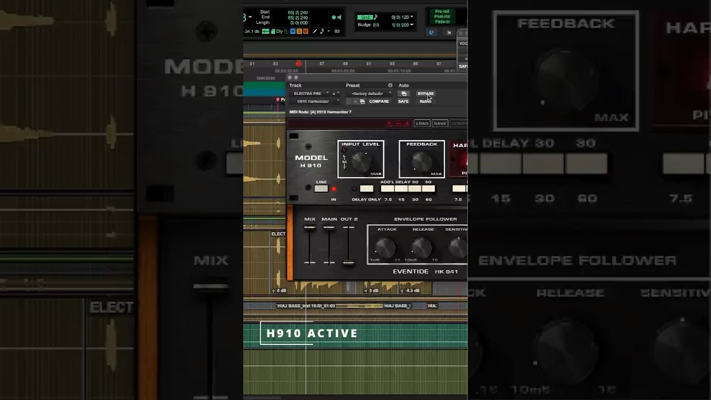
Task: Click the OUT 2 fader handle
Action: pos(349,262)
